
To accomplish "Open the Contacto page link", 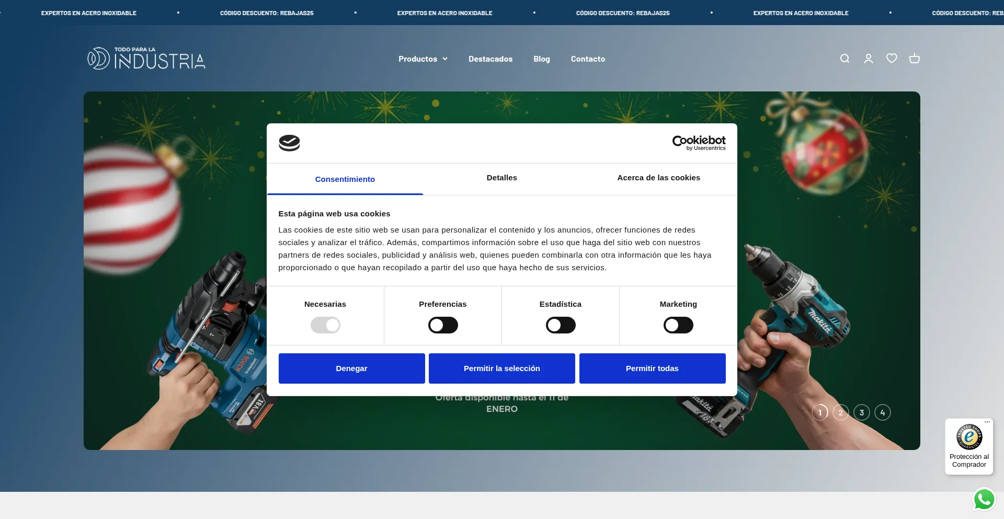I will 588,59.
